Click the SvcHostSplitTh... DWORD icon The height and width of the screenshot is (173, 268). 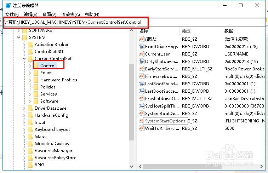pos(141,106)
